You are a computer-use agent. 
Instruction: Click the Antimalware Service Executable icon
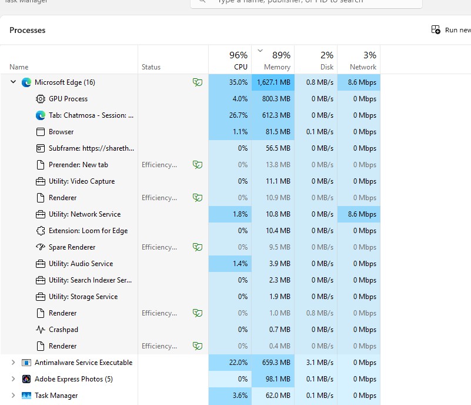pyautogui.click(x=26, y=363)
